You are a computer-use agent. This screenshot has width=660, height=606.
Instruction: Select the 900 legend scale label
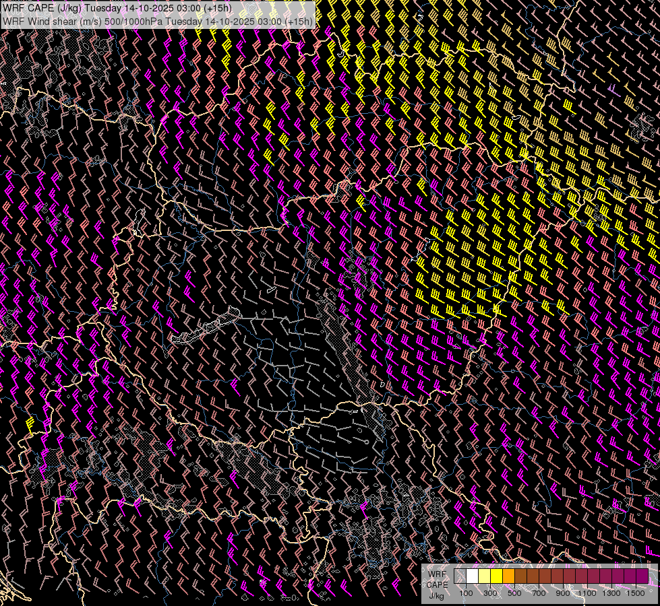(563, 593)
